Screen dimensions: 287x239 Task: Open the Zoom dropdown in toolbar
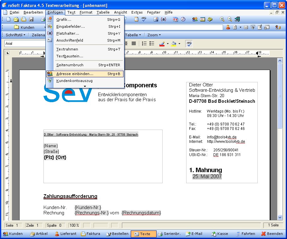[x=154, y=35]
